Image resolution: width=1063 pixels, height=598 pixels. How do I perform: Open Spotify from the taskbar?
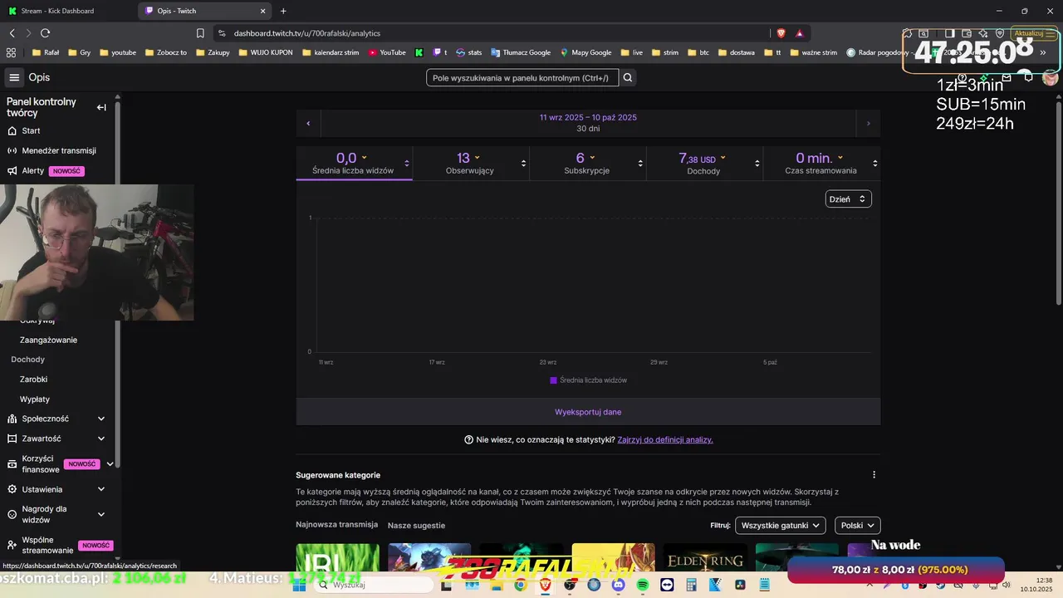click(x=643, y=585)
